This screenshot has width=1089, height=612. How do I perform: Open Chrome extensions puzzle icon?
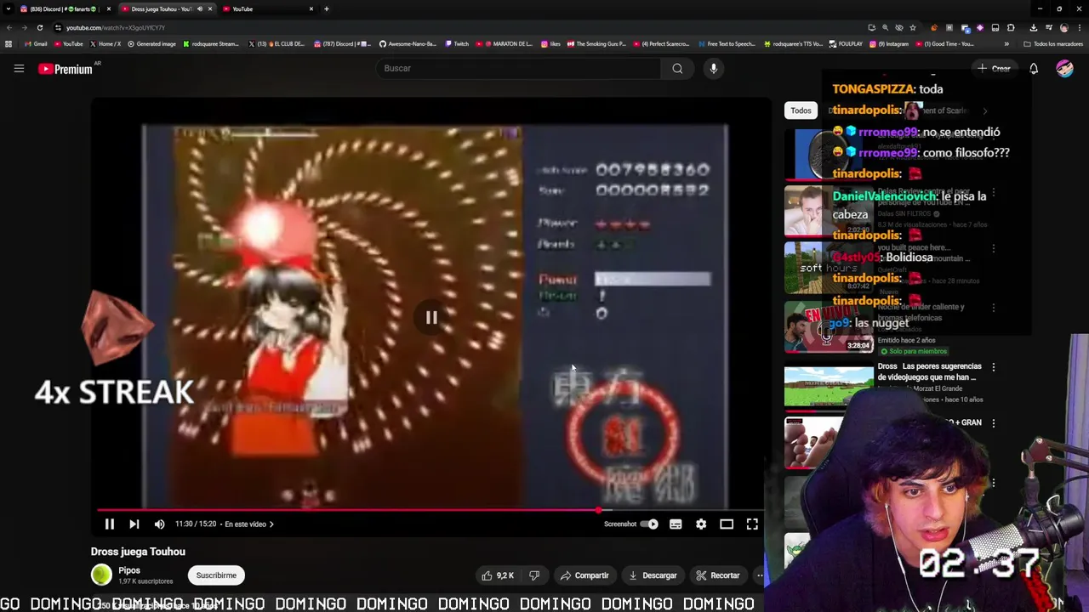pyautogui.click(x=1011, y=27)
